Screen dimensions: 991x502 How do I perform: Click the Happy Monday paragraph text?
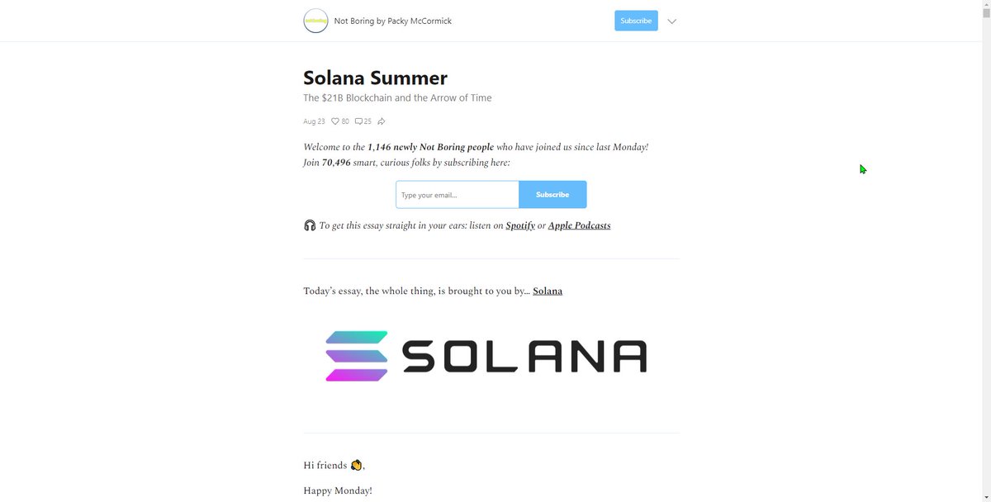pyautogui.click(x=338, y=490)
